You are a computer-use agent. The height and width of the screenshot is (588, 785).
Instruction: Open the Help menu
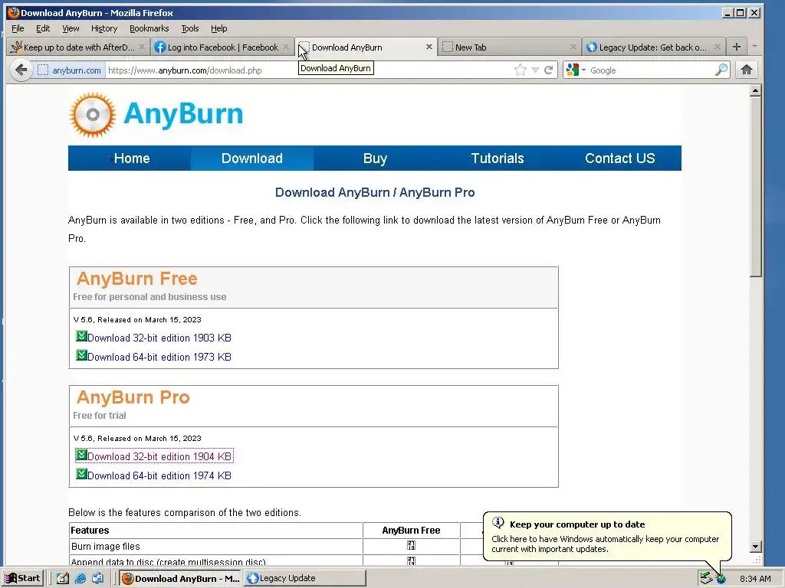pyautogui.click(x=218, y=28)
